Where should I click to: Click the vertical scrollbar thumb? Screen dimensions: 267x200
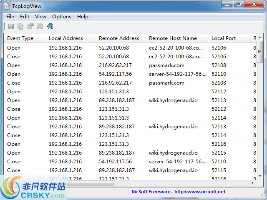pyautogui.click(x=260, y=52)
